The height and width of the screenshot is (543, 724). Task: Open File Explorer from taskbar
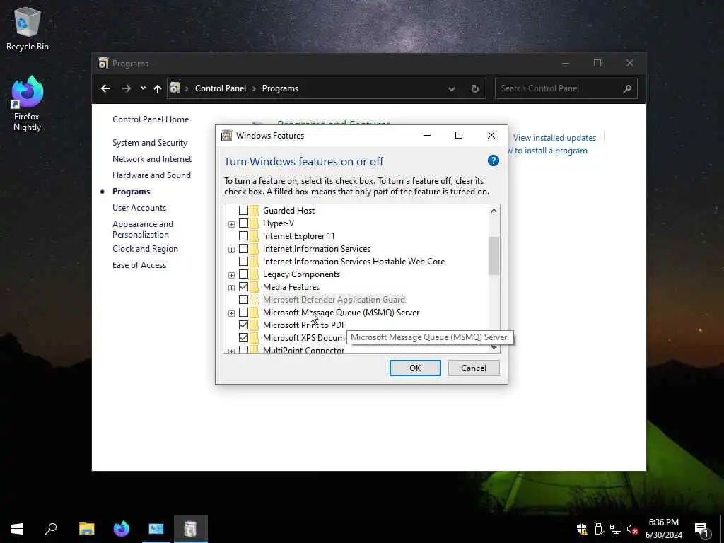87,529
